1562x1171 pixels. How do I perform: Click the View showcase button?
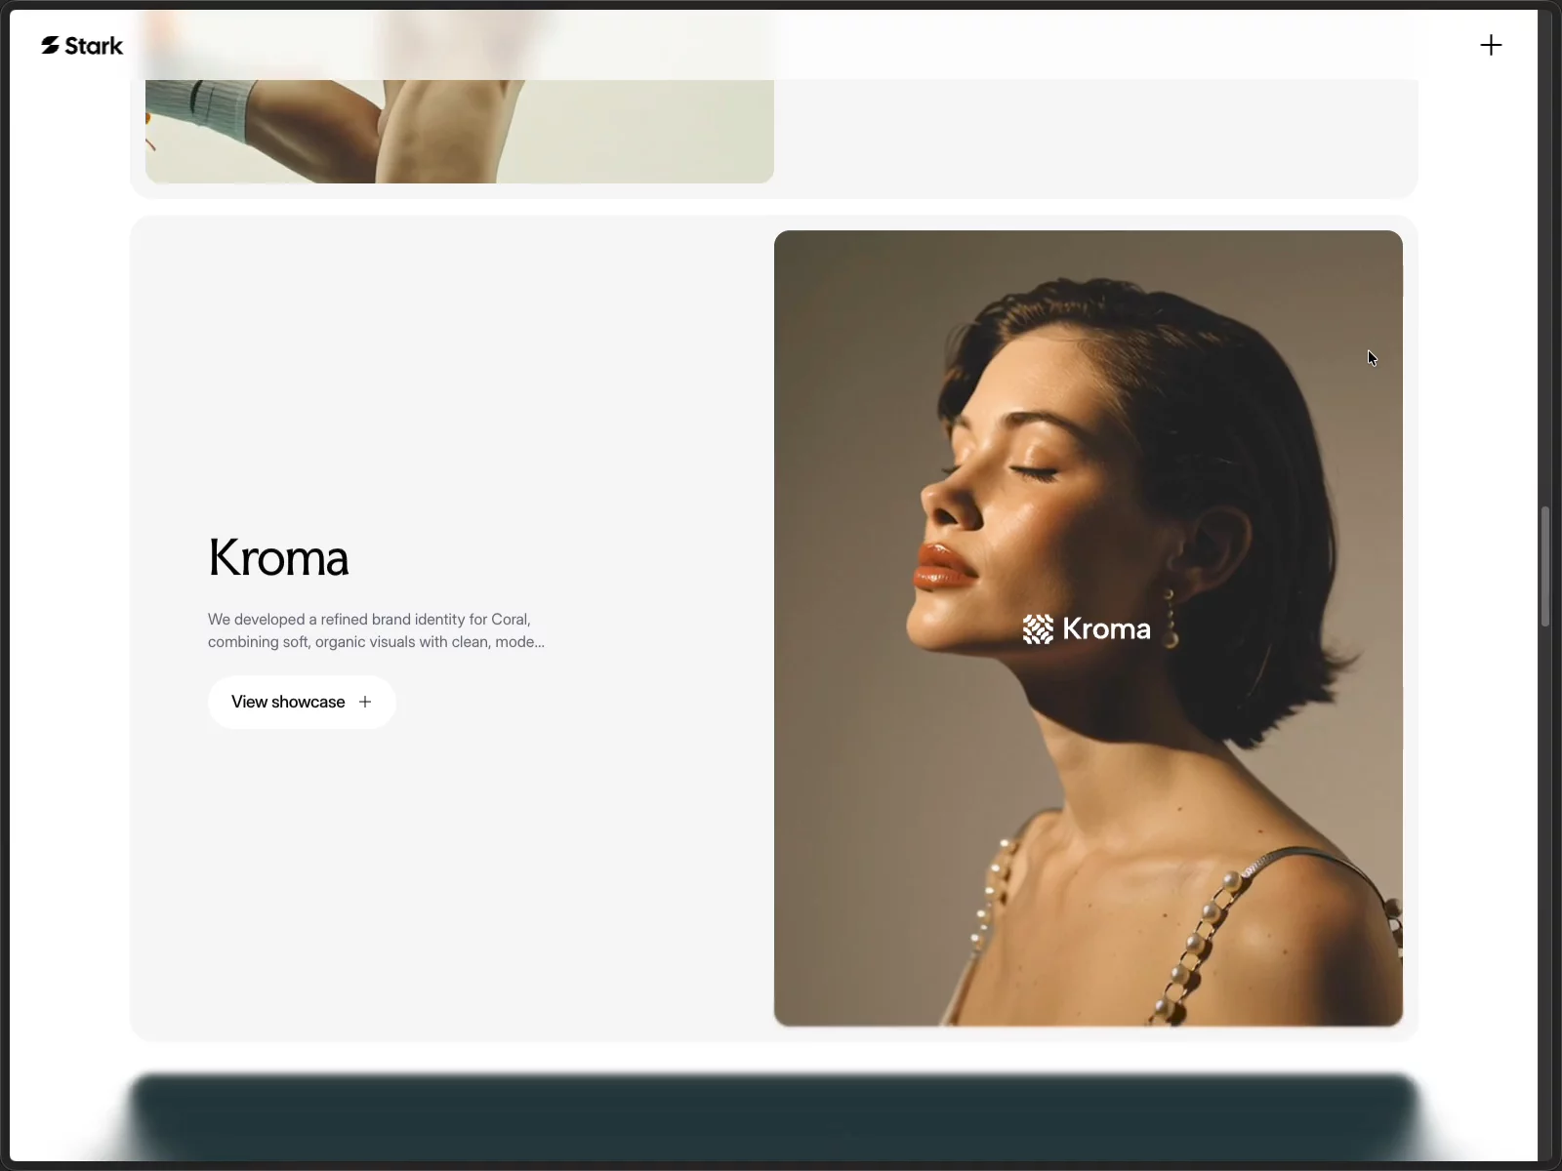click(302, 703)
